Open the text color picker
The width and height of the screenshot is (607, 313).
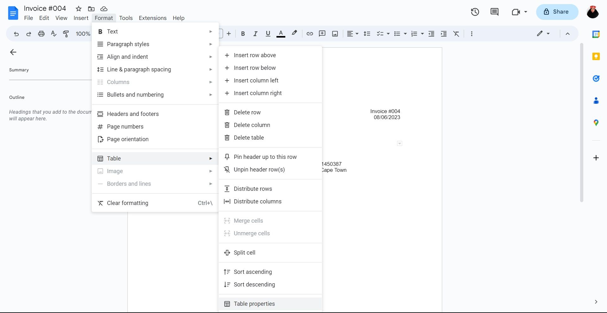point(281,34)
